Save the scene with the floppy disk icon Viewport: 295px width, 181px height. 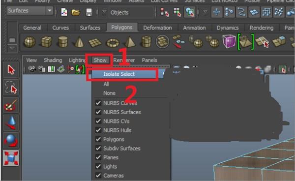[89, 12]
